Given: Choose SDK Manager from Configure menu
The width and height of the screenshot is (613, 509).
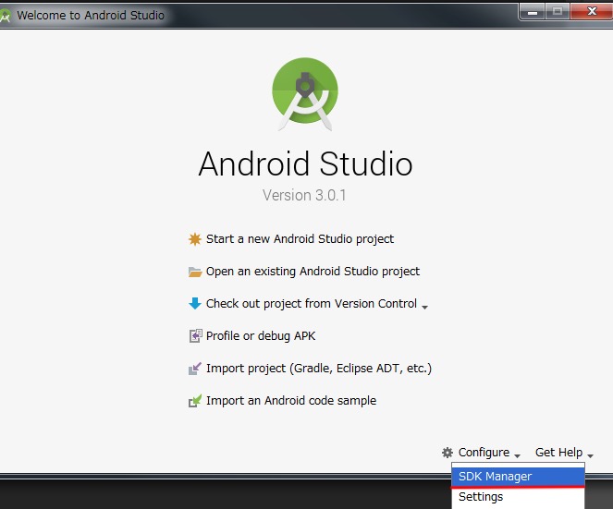Looking at the screenshot, I should 518,476.
